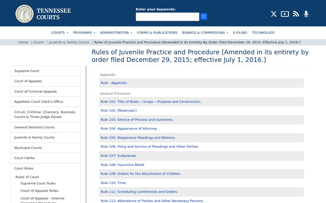The height and width of the screenshot is (203, 326).
Task: Open the RSS feed icon
Action: pyautogui.click(x=296, y=14)
